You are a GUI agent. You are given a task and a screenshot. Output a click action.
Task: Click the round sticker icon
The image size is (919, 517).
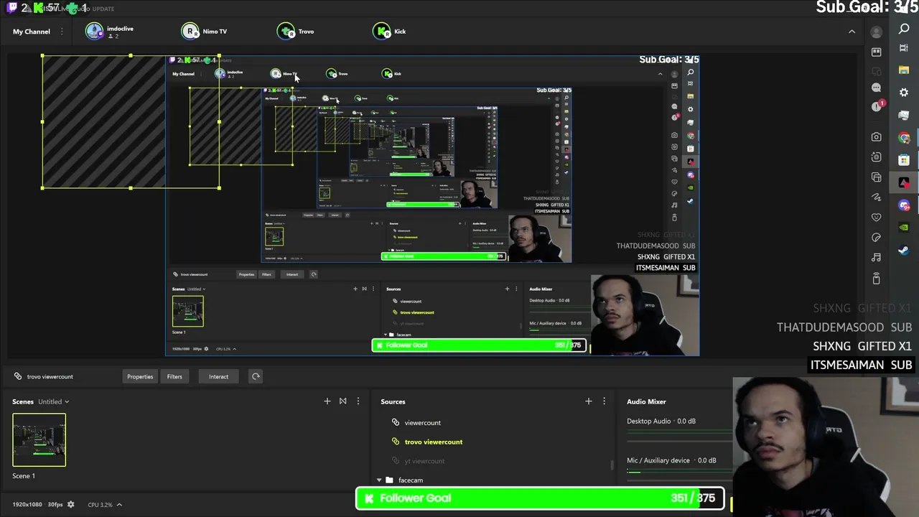(x=876, y=238)
